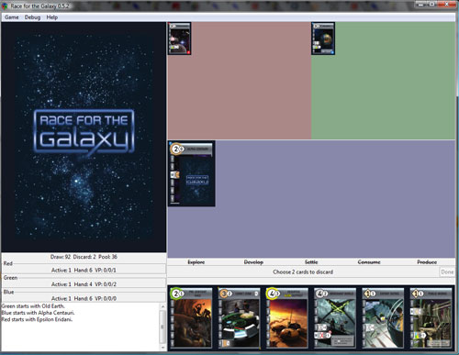Choose the gray cost 4 Merchant World card
The image size is (459, 355).
(x=335, y=317)
